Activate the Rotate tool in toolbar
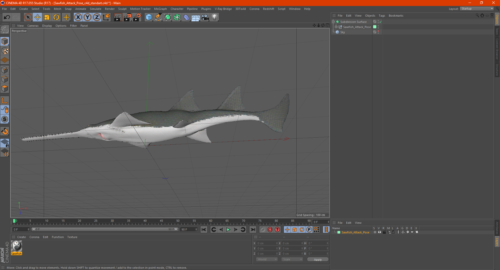Screen dimensions: 500x270 56,17
